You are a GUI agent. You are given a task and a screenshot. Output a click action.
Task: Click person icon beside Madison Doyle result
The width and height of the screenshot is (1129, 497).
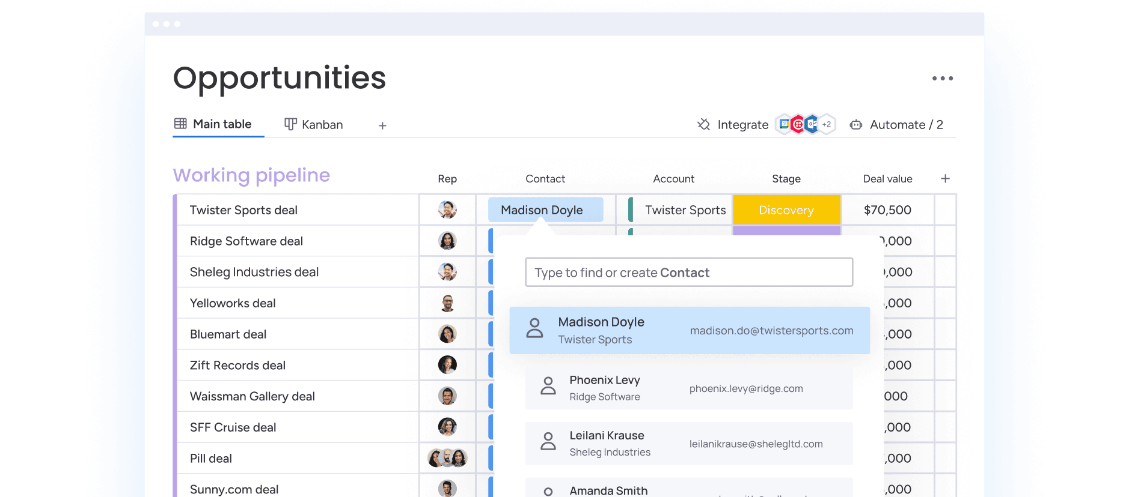tap(534, 328)
